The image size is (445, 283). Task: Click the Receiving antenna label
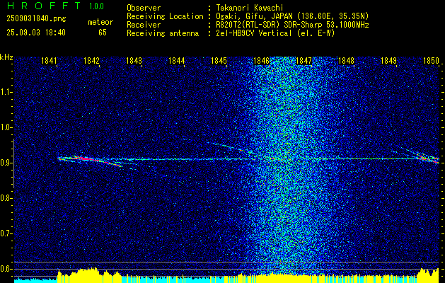(x=163, y=33)
